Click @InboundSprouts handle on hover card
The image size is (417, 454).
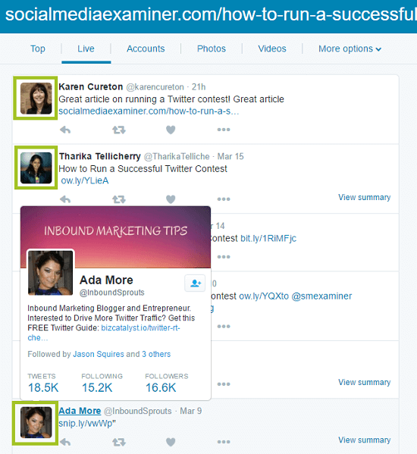pyautogui.click(x=111, y=293)
